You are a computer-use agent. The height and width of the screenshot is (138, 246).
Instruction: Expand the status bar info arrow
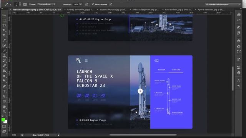point(58,135)
